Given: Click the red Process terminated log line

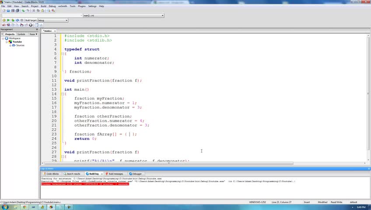Looking at the screenshot, I should [85, 184].
